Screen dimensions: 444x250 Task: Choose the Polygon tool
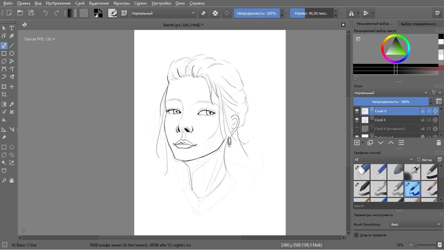[4, 61]
